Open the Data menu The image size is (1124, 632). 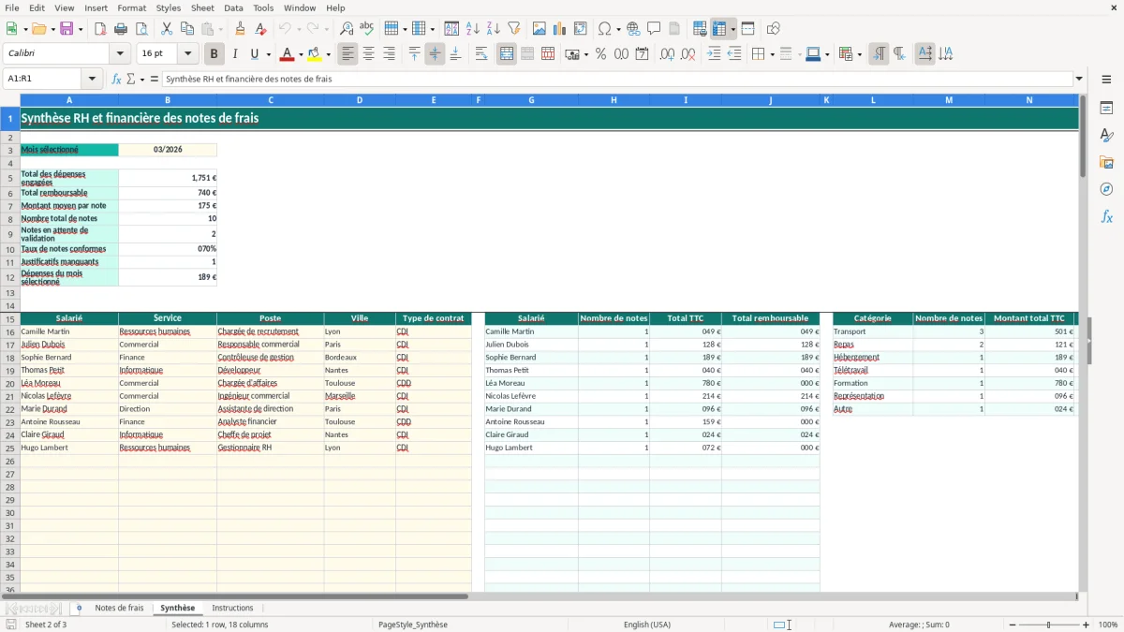233,7
